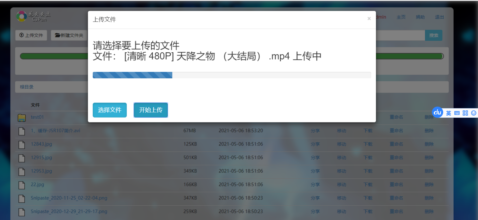
Task: Click the 501KB size cell
Action: pos(190,157)
